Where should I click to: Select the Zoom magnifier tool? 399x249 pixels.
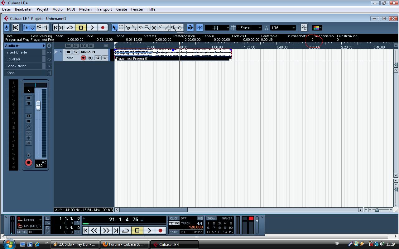[147, 28]
